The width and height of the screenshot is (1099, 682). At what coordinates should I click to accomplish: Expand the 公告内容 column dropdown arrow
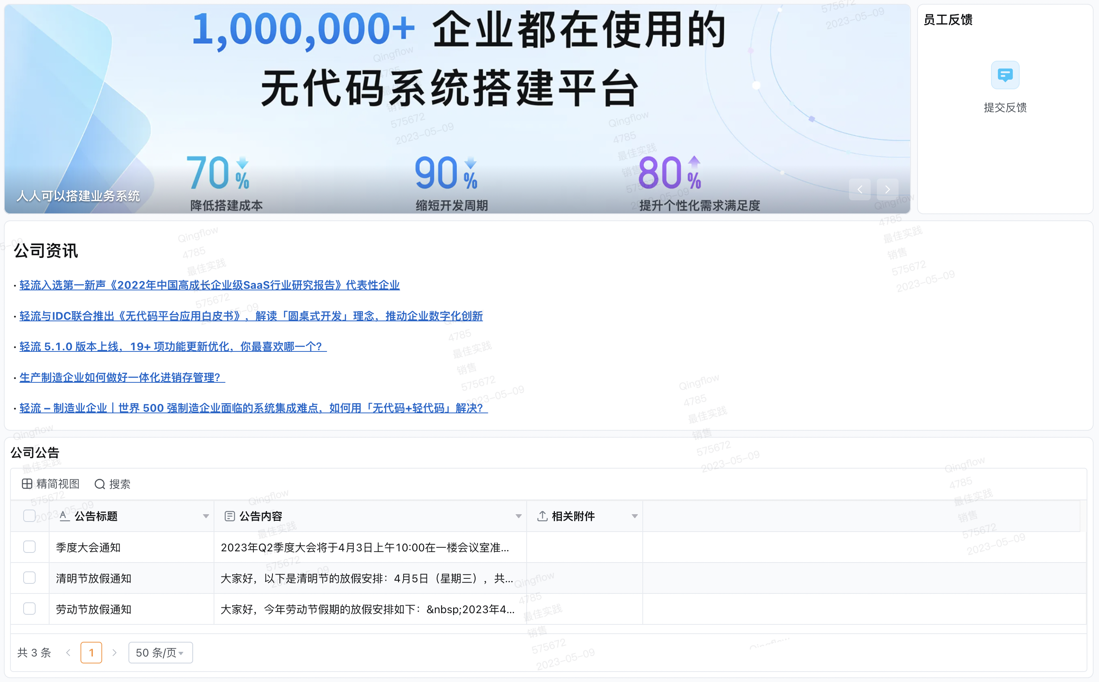point(519,516)
